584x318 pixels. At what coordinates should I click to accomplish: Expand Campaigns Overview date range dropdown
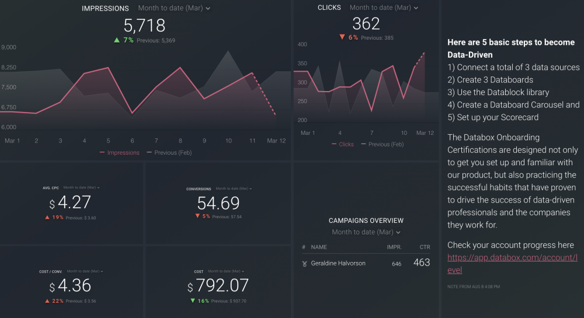[366, 232]
